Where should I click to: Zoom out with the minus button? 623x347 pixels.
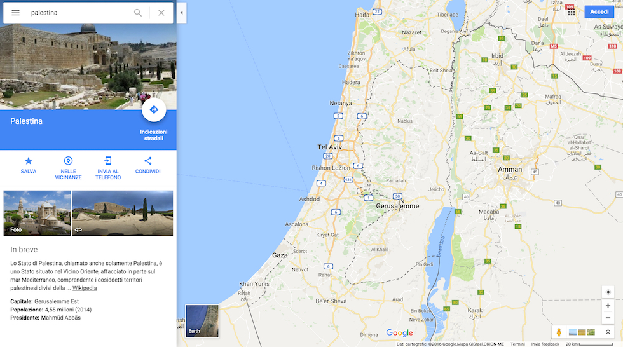[608, 318]
